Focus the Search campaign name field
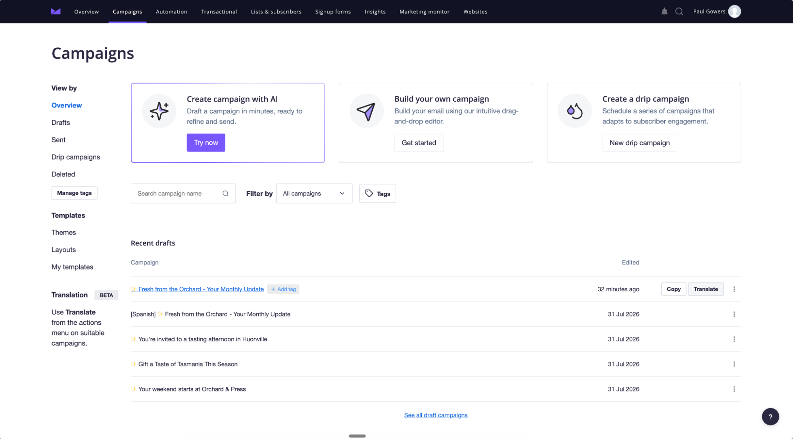The image size is (793, 439). pos(183,194)
